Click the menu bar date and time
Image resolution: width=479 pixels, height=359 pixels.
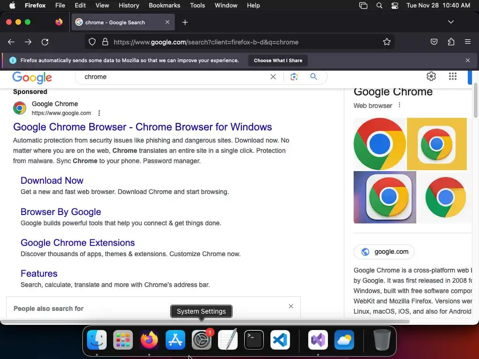[438, 6]
